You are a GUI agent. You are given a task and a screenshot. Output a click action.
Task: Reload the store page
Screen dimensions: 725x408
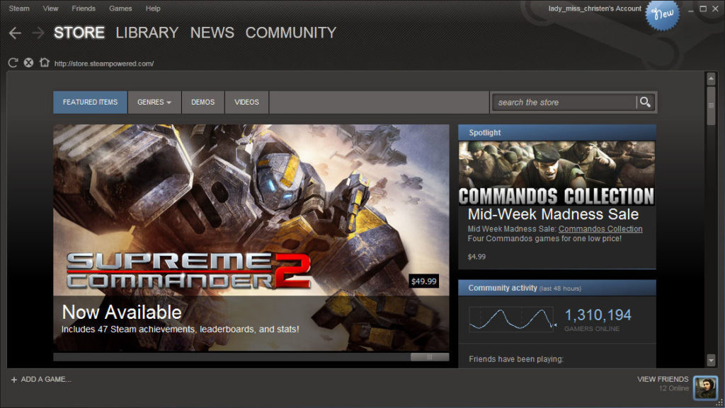[12, 62]
